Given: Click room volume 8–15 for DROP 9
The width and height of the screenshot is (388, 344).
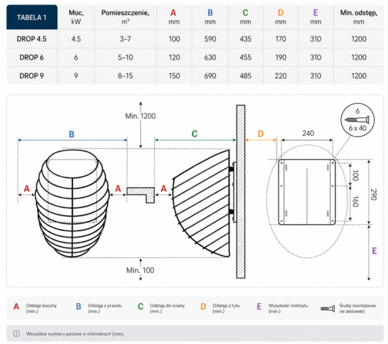Looking at the screenshot, I should (x=125, y=76).
